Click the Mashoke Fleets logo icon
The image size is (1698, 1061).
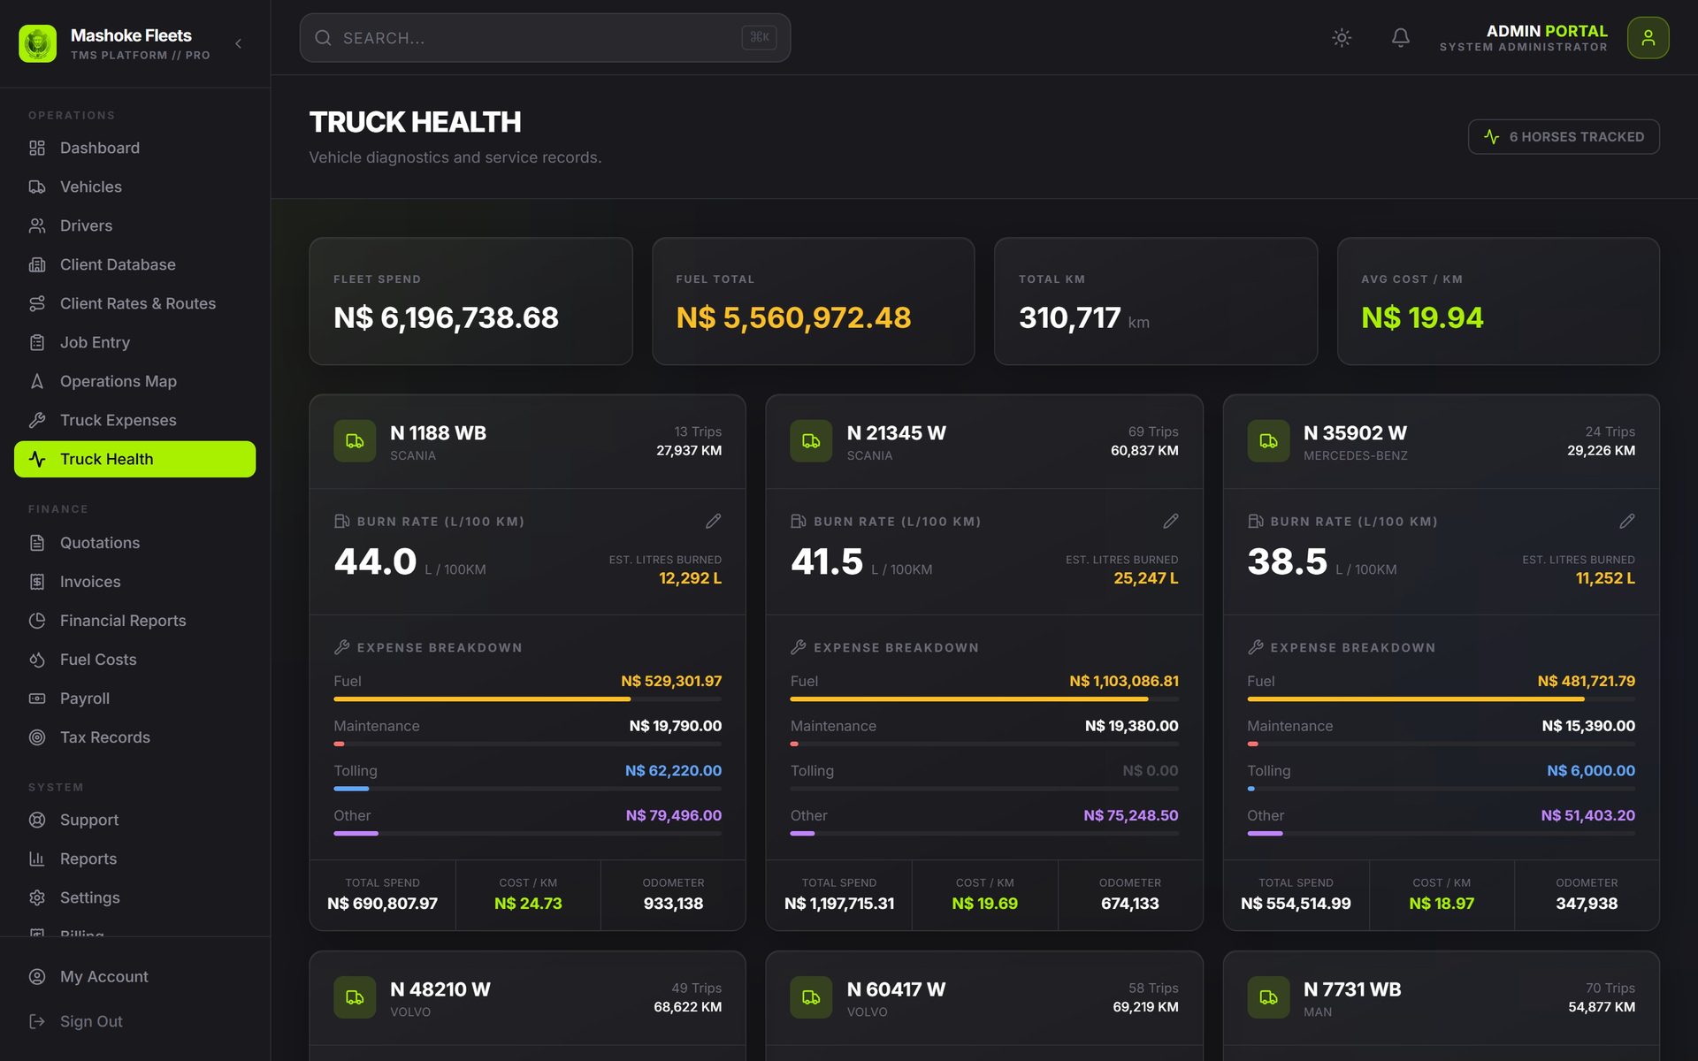click(37, 43)
